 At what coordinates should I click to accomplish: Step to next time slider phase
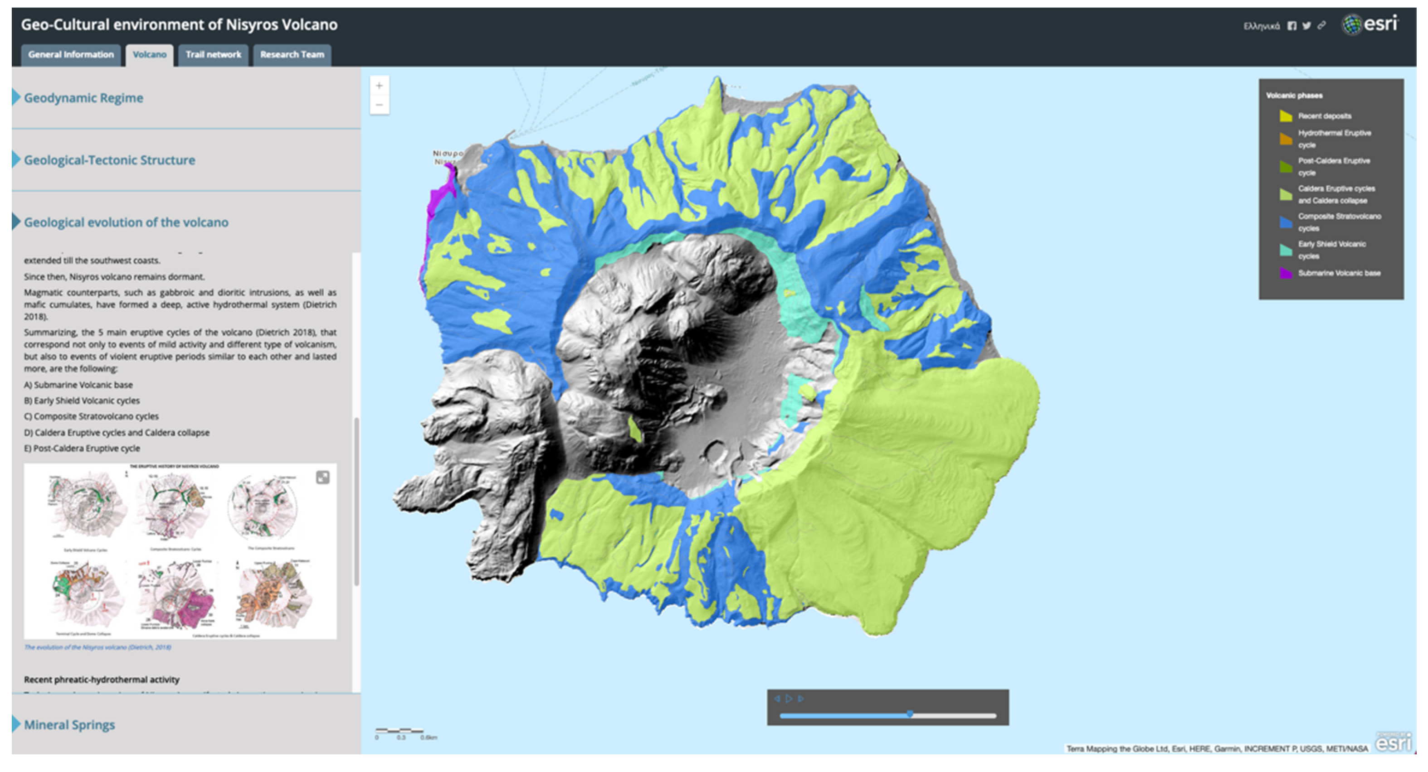click(x=801, y=699)
